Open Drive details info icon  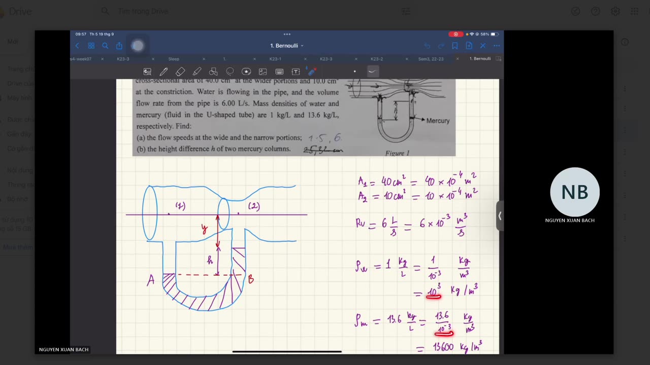coord(625,42)
